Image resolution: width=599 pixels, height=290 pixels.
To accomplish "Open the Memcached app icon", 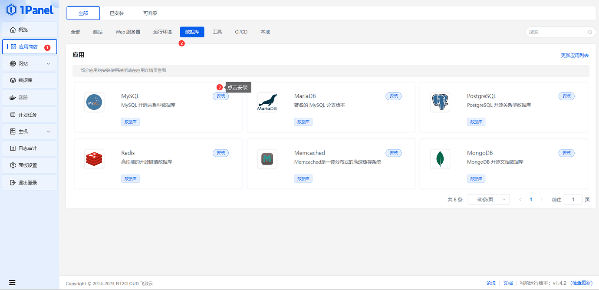I will coord(267,159).
